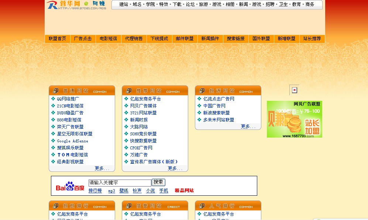The width and height of the screenshot is (368, 220).
Task: Open the 多来米网站联盟 link
Action: (x=219, y=120)
